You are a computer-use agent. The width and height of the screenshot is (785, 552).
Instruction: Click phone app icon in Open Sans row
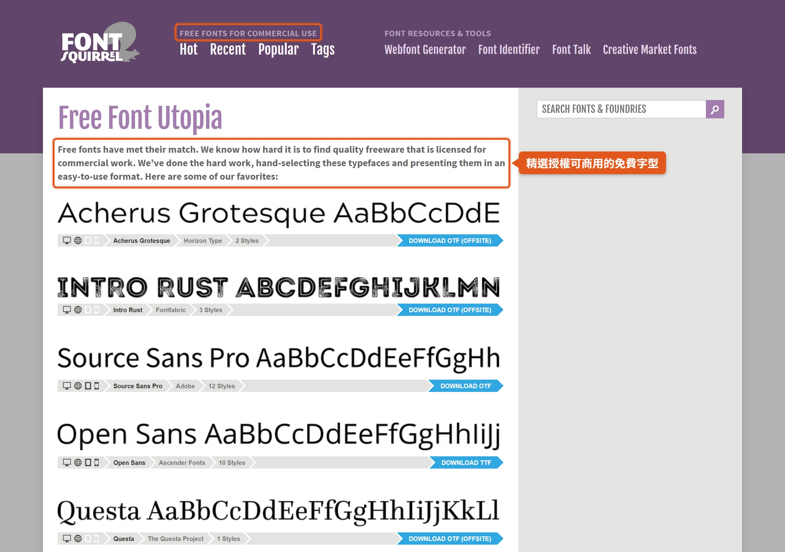97,462
